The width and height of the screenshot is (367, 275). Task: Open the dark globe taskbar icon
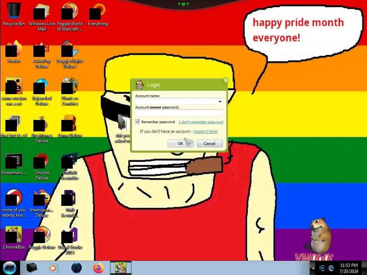76,268
